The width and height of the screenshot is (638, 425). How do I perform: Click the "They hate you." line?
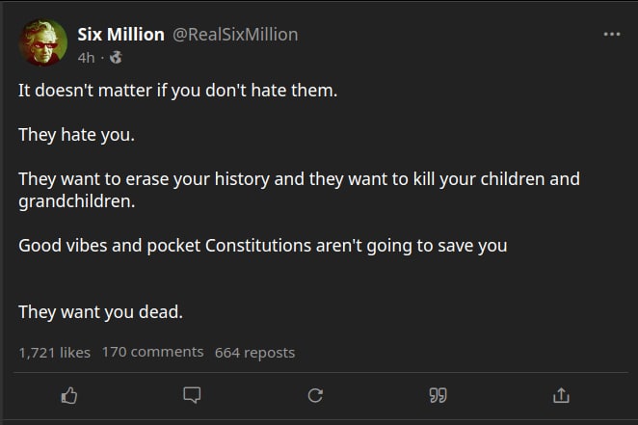click(x=76, y=134)
